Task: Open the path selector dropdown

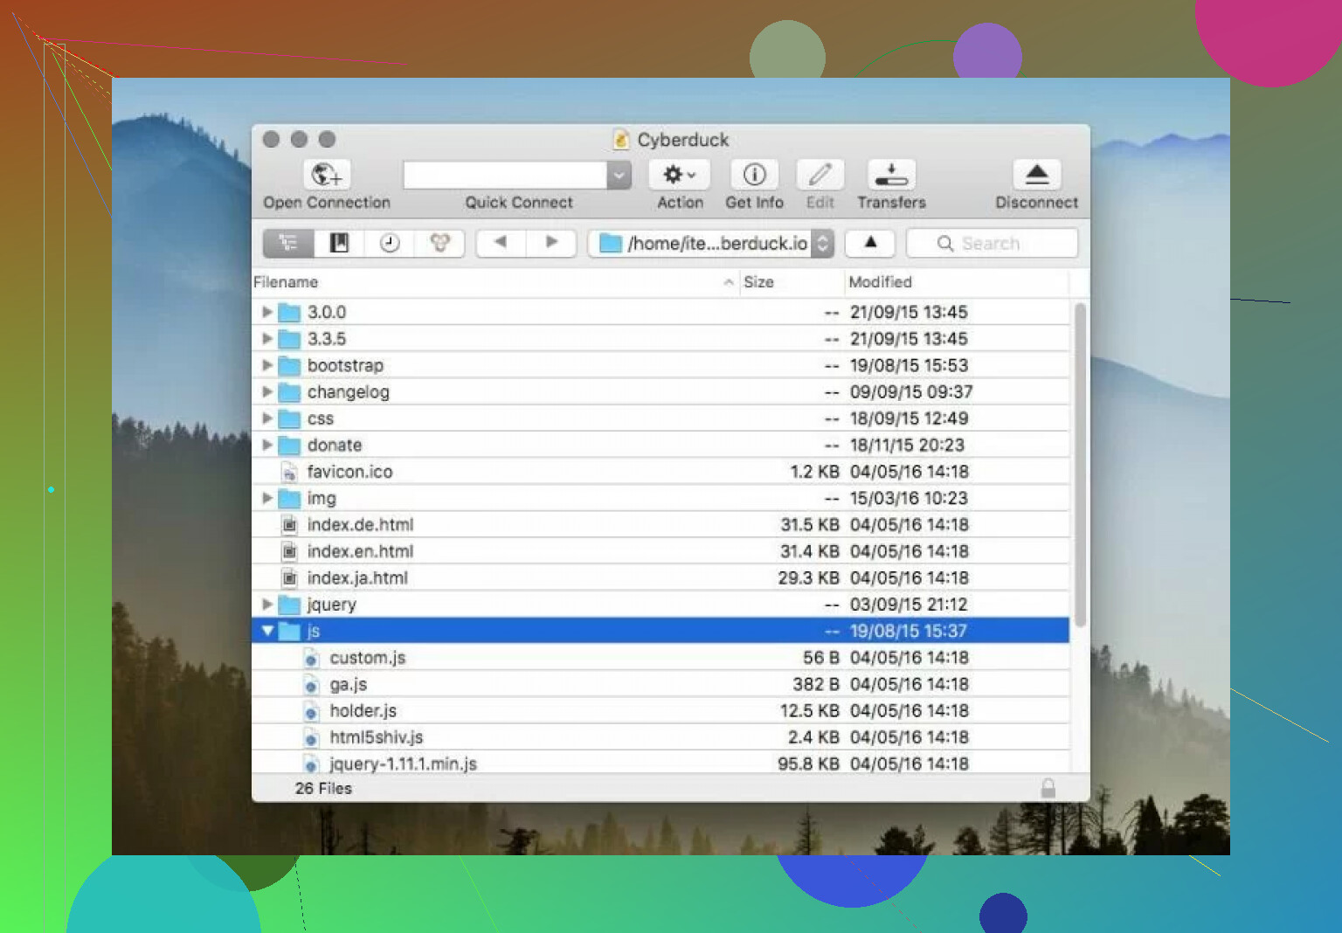Action: 822,244
